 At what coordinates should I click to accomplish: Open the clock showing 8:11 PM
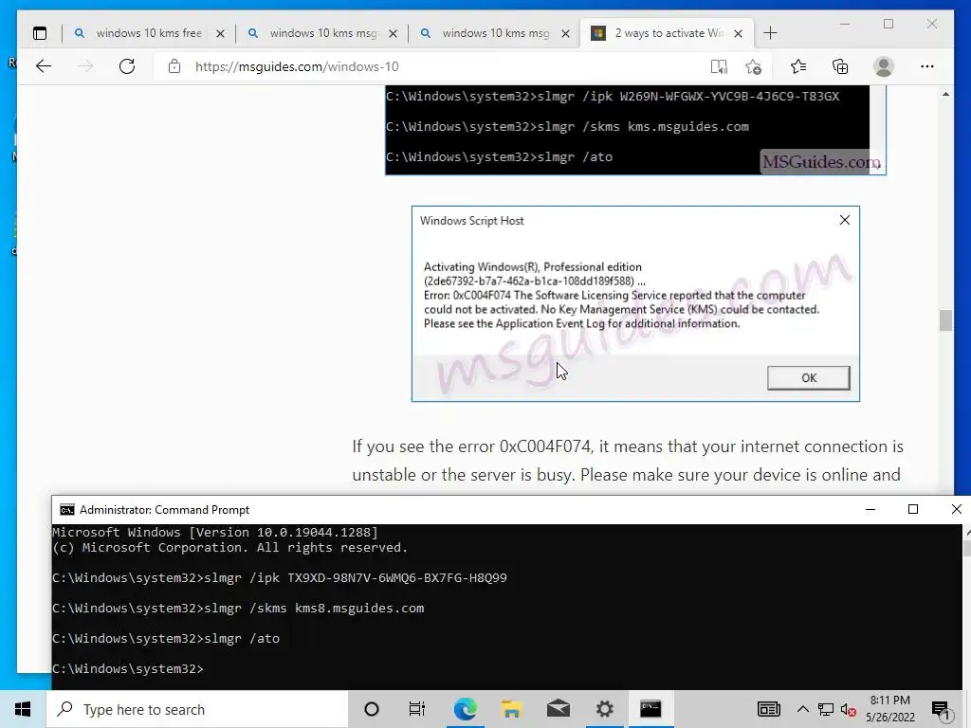(x=890, y=709)
